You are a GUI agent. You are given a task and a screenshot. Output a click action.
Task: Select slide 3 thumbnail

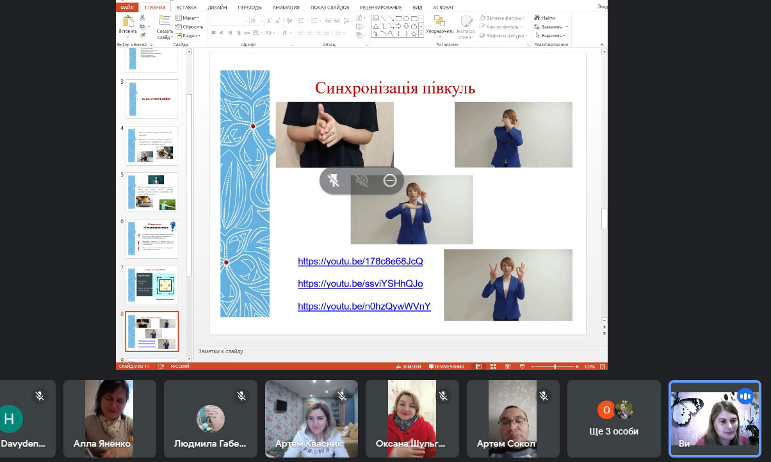(x=152, y=99)
